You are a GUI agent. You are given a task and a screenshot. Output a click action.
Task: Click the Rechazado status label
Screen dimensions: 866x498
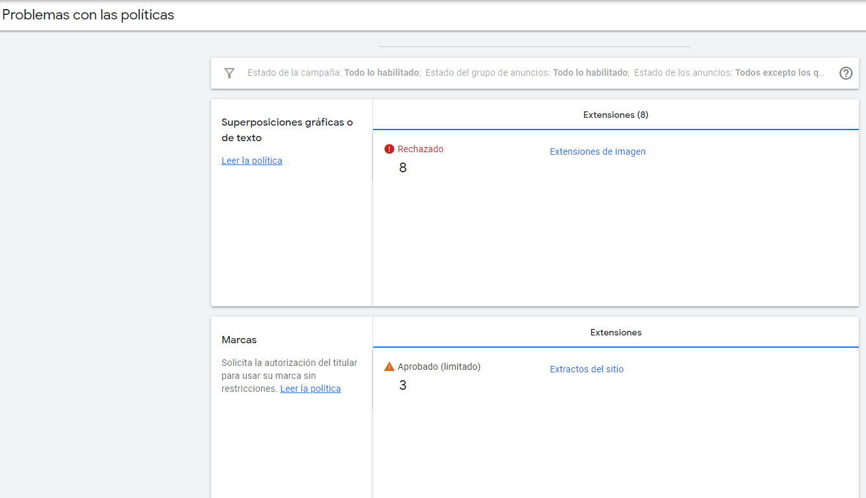[x=420, y=149]
